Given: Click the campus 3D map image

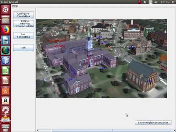Looking at the screenshot, I should 102,59.
